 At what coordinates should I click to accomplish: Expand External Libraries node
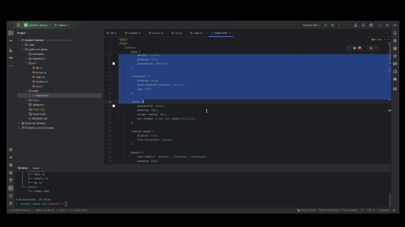coord(19,123)
